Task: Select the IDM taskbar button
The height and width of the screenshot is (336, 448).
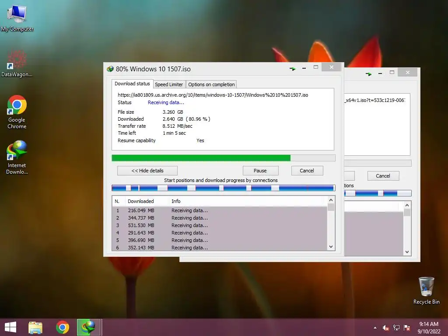Action: (88, 327)
